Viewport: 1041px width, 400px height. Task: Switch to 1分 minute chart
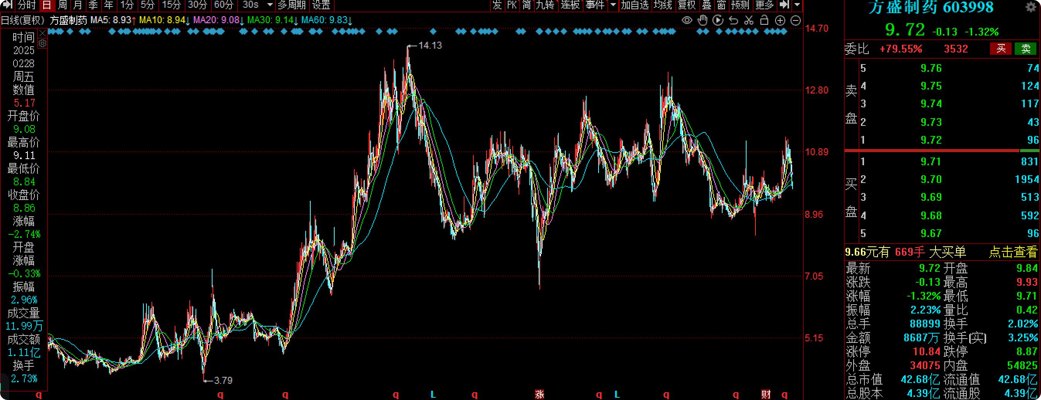127,5
